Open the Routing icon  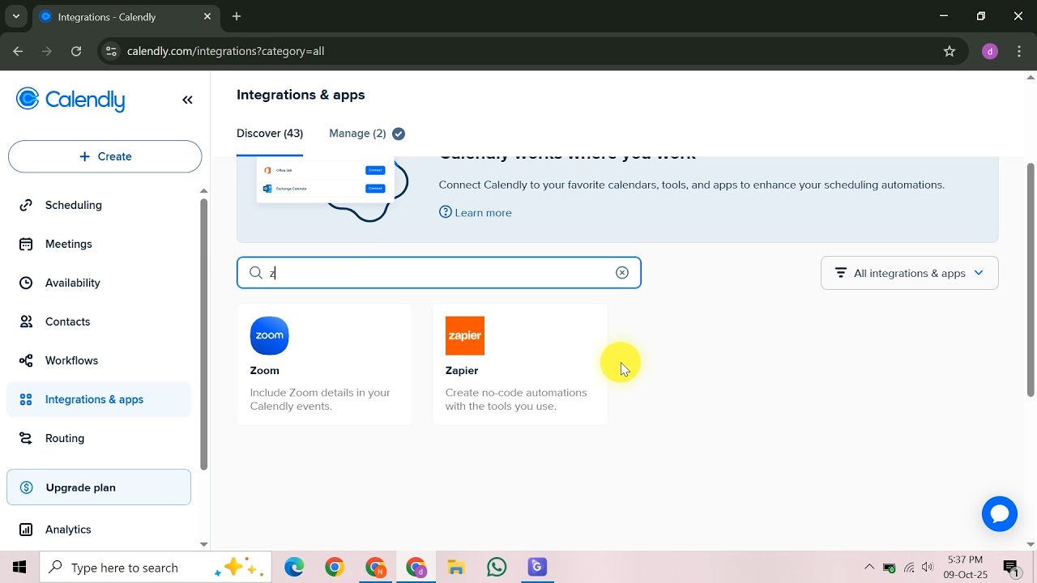(x=26, y=438)
